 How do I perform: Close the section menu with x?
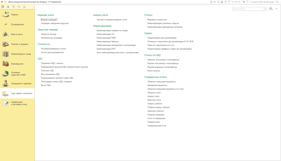tap(276, 9)
